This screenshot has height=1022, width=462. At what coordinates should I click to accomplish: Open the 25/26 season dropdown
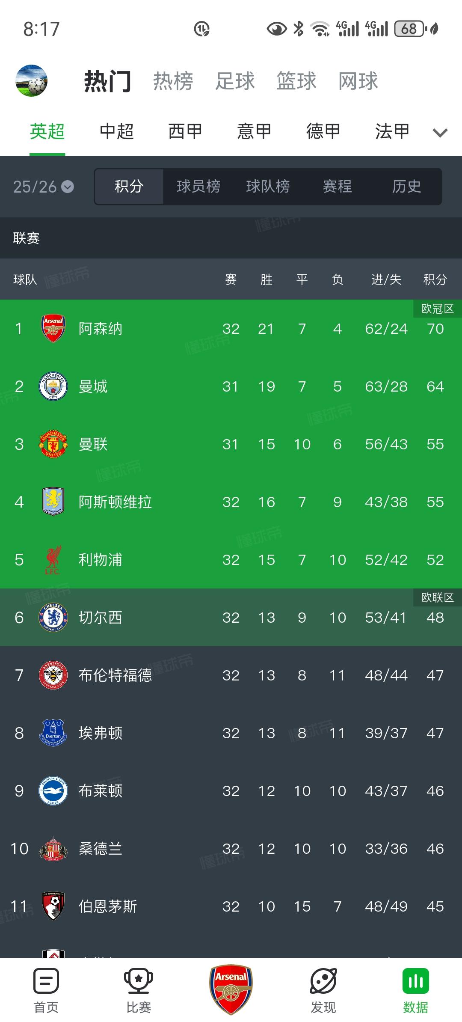(44, 187)
